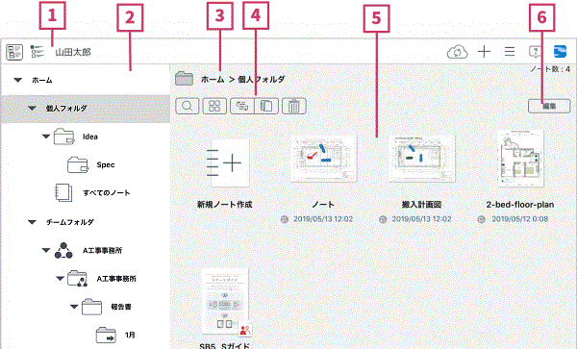This screenshot has height=349, width=577.
Task: Open the ノート thumbnail
Action: (323, 159)
